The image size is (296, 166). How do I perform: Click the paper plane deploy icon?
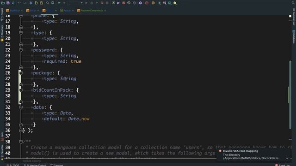pos(118,3)
